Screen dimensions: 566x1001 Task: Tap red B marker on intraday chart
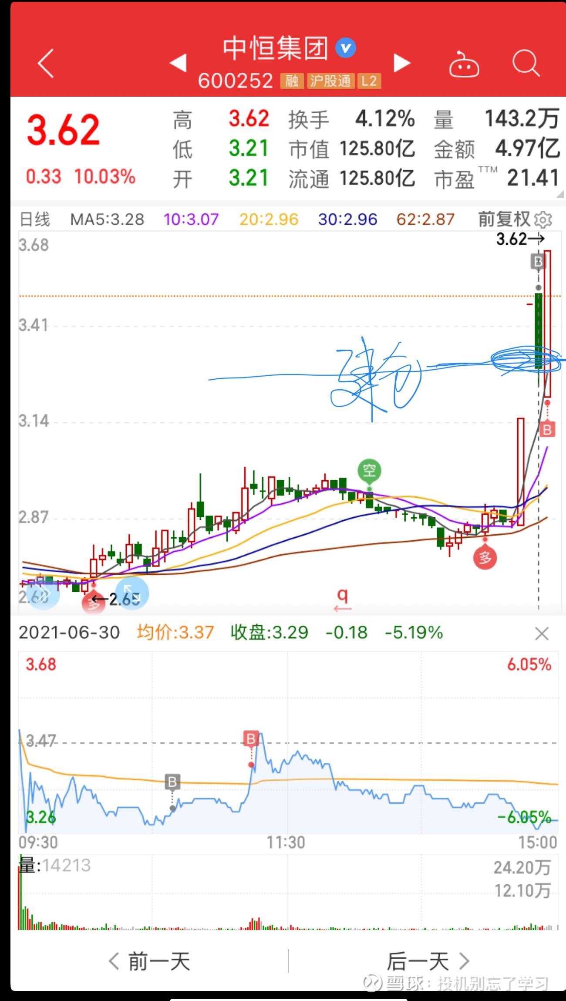tap(251, 739)
